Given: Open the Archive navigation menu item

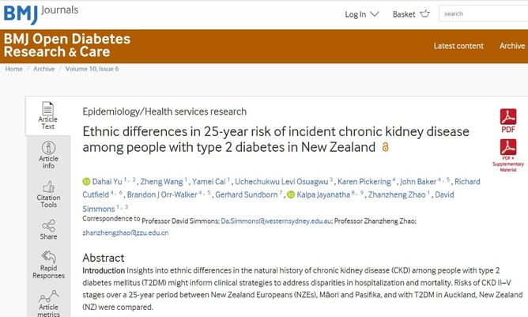Looking at the screenshot, I should point(511,46).
